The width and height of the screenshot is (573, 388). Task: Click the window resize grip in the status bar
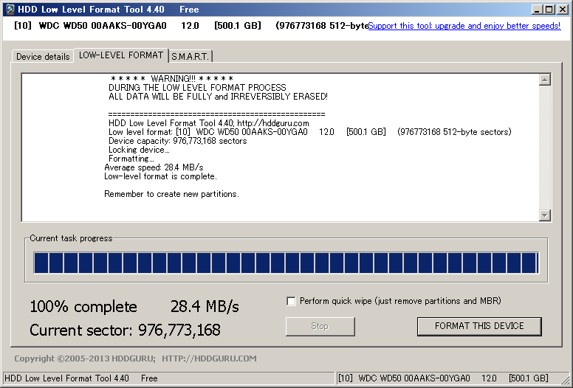566,381
